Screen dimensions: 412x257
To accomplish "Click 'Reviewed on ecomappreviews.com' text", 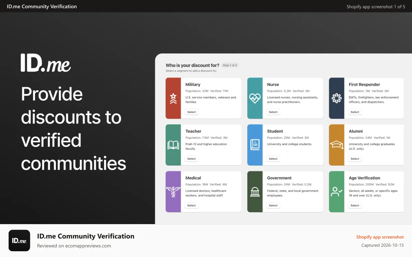I will (74, 246).
